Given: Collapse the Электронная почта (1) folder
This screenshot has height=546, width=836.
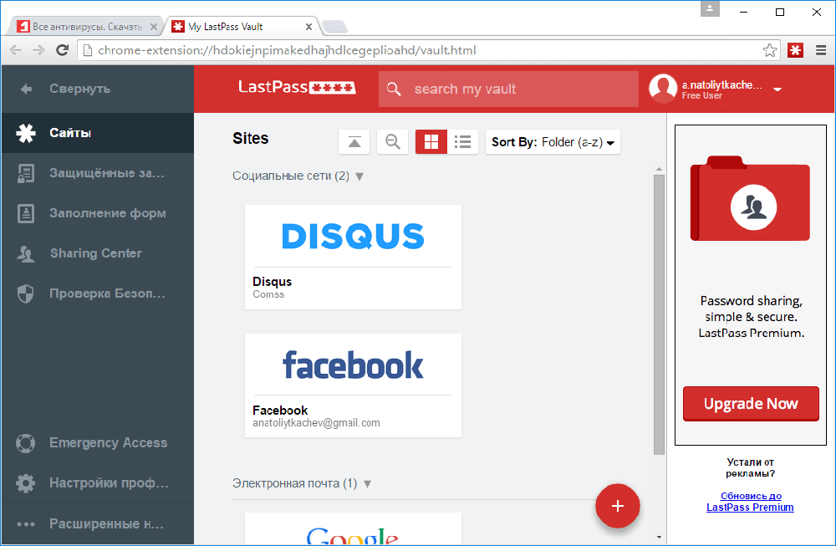Looking at the screenshot, I should tap(367, 484).
